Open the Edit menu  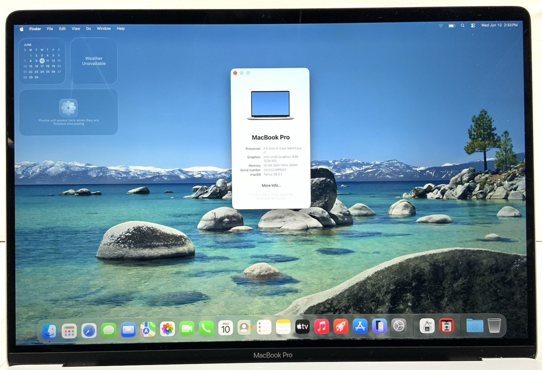(x=62, y=29)
